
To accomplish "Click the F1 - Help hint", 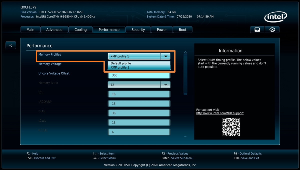I will 32,153.
